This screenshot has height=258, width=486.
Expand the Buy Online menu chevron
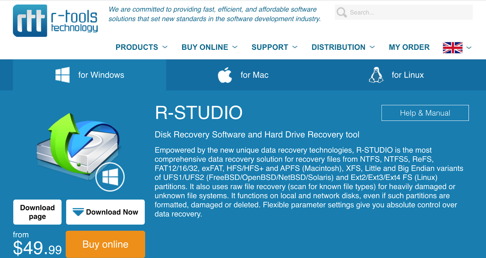pyautogui.click(x=235, y=47)
